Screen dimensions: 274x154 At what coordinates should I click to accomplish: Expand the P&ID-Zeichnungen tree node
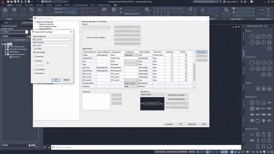[6, 47]
